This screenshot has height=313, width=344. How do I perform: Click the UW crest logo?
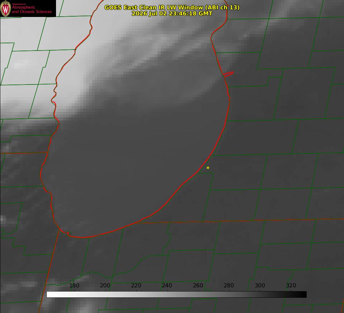[x=6, y=8]
